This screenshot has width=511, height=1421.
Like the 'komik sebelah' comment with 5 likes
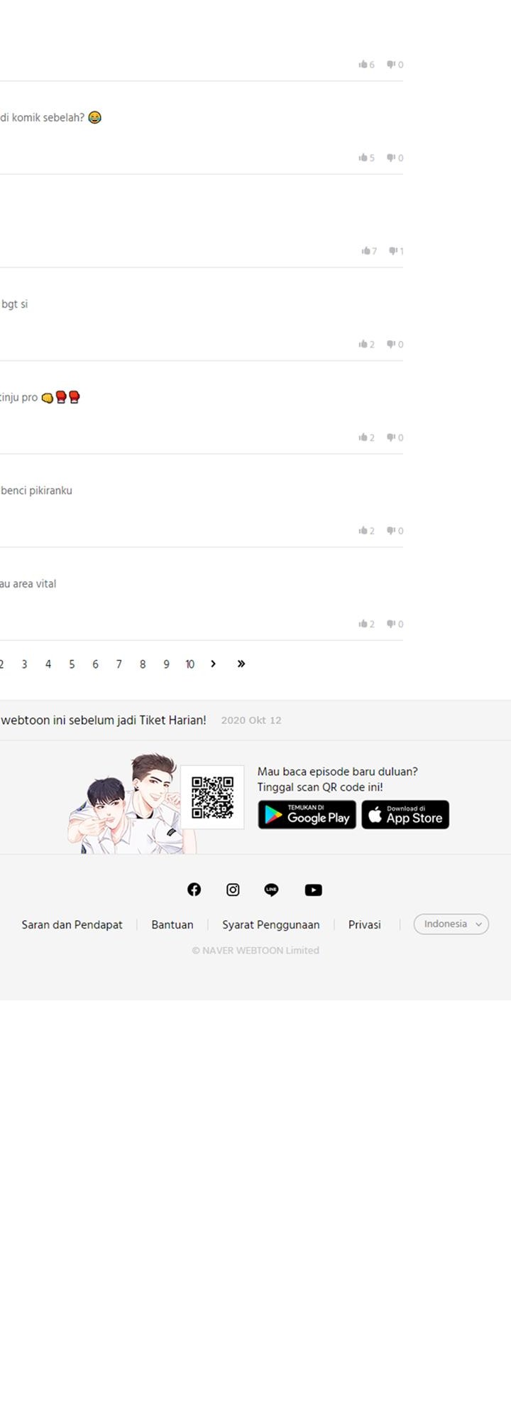[x=366, y=158]
